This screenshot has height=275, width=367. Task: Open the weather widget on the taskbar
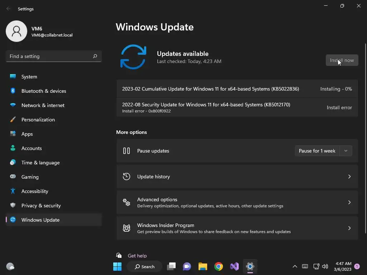pyautogui.click(x=10, y=266)
